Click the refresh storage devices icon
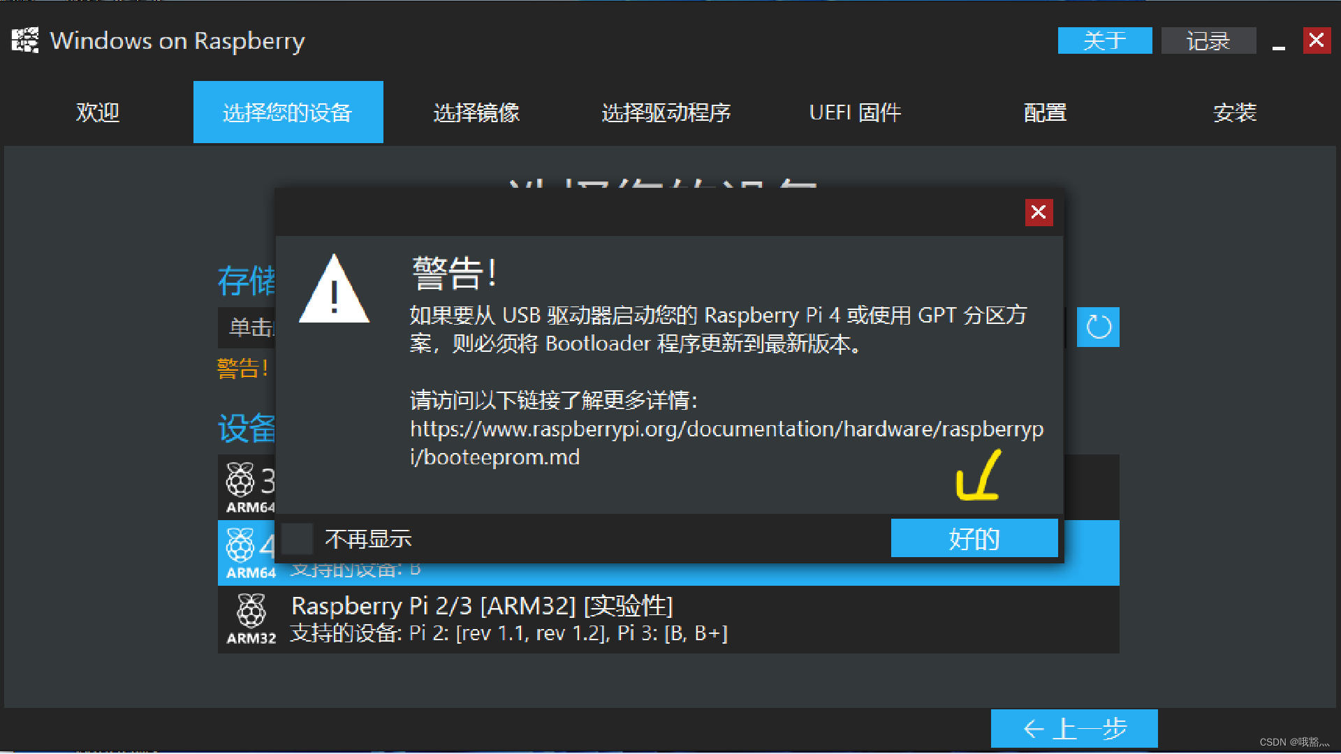 point(1097,327)
